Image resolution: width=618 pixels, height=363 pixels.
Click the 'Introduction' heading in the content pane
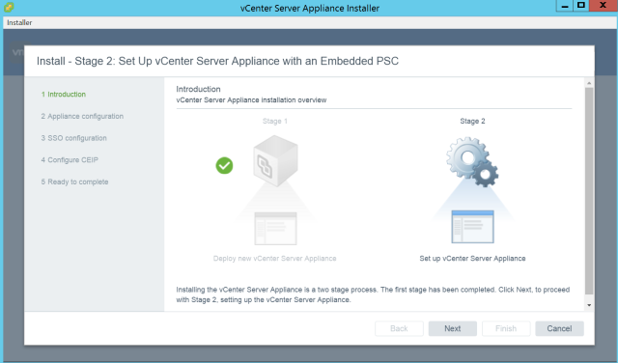coord(198,89)
